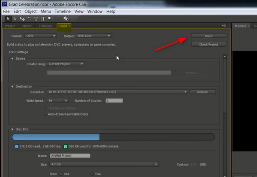This screenshot has width=257, height=177.
Task: Open the disc Size dropdown
Action: [x=104, y=164]
